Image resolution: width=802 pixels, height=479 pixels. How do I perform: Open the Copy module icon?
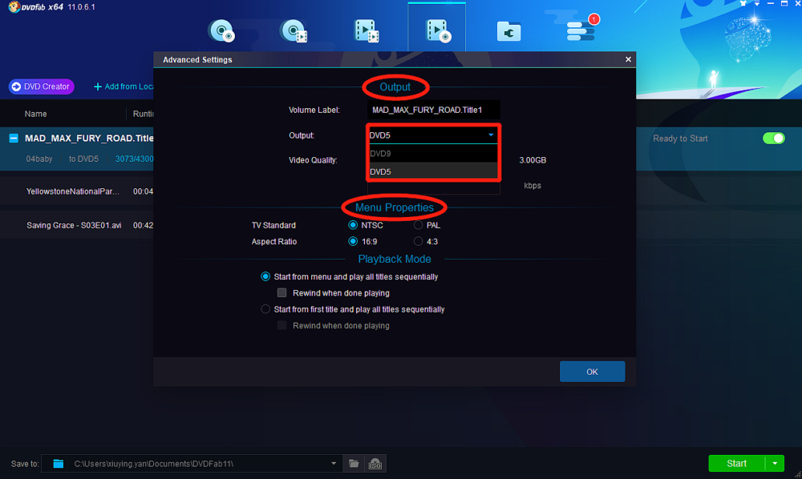[221, 30]
